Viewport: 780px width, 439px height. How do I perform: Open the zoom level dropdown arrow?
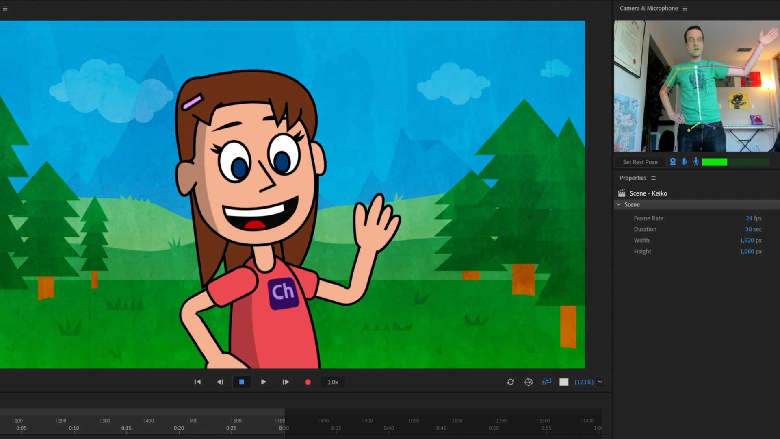click(600, 382)
